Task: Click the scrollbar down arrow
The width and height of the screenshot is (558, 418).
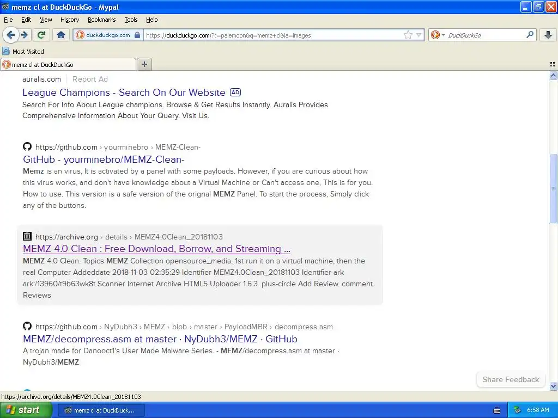Action: (553, 386)
